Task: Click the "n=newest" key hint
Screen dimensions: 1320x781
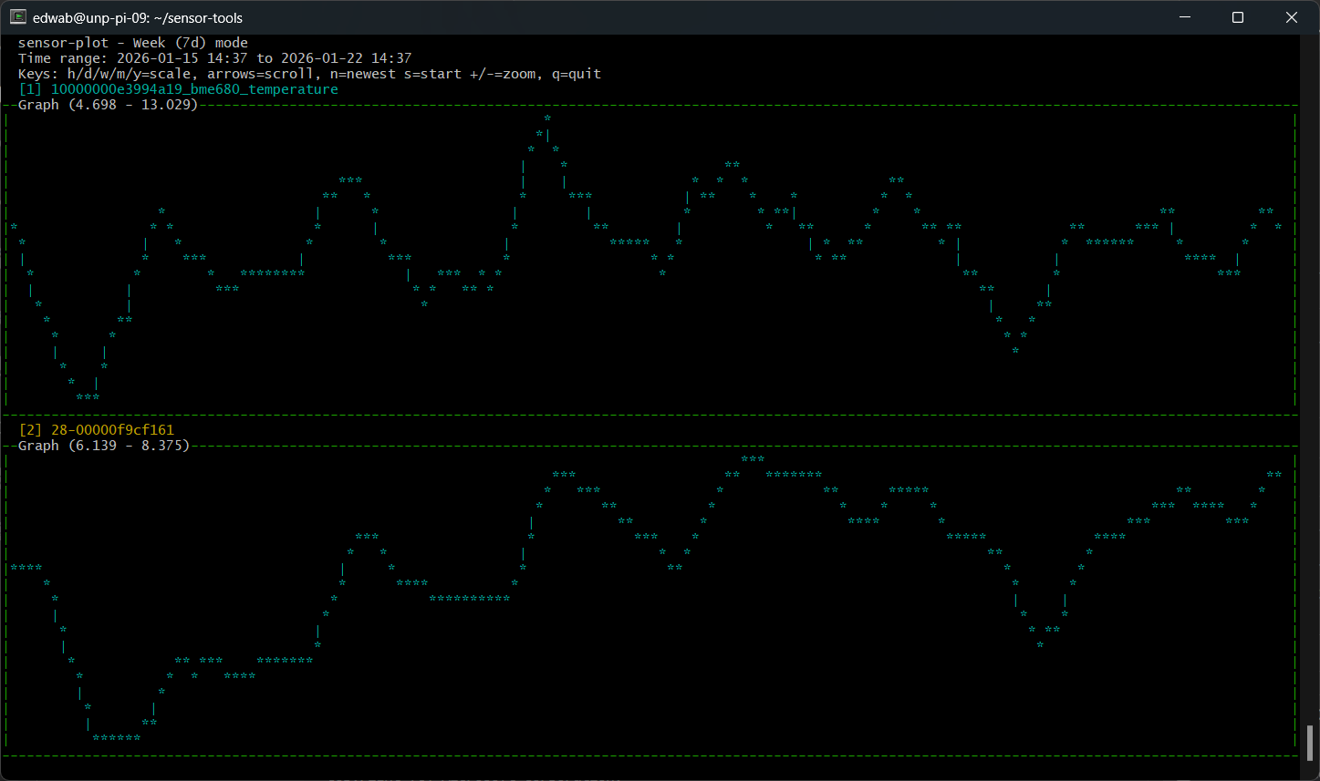Action: (x=361, y=74)
